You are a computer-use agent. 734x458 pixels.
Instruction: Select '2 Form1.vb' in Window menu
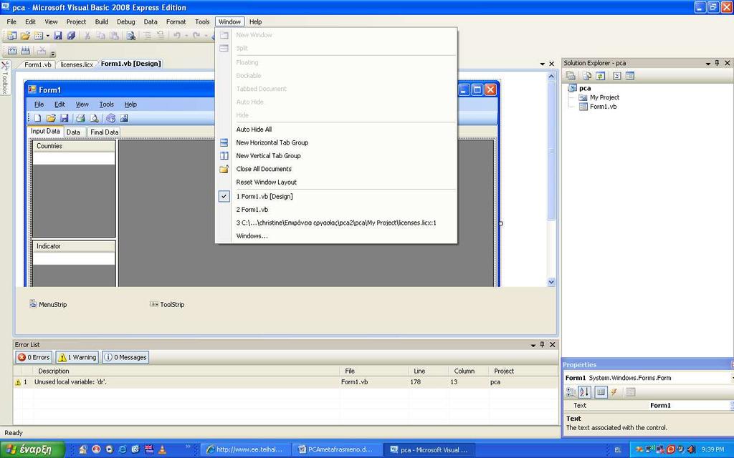[x=252, y=210]
